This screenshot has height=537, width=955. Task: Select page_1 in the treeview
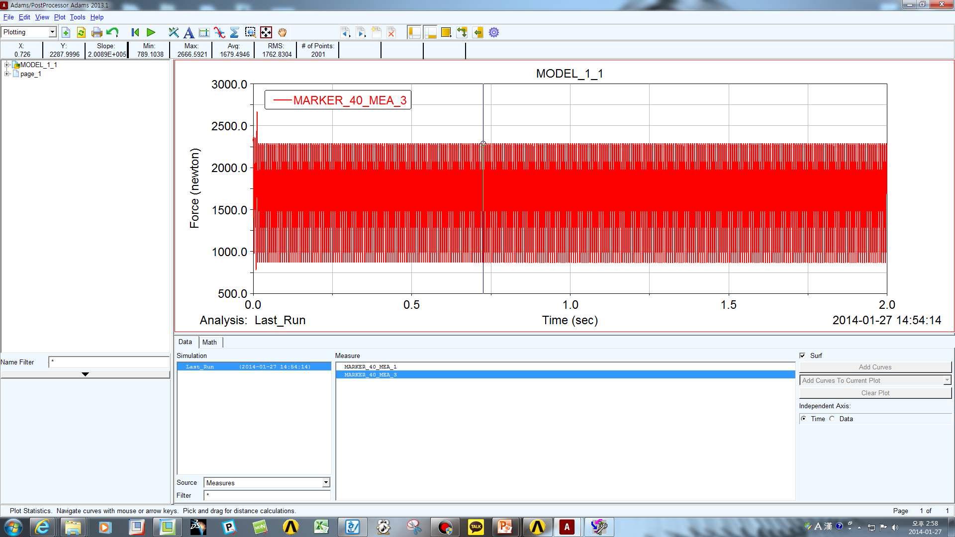31,74
